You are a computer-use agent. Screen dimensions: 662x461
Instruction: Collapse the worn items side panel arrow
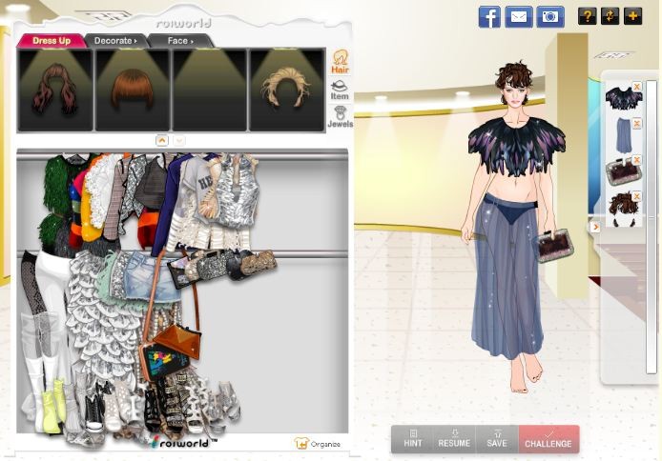[595, 227]
